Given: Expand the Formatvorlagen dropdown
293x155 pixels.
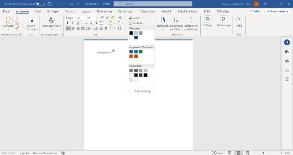Looking at the screenshot, I should point(51,29).
